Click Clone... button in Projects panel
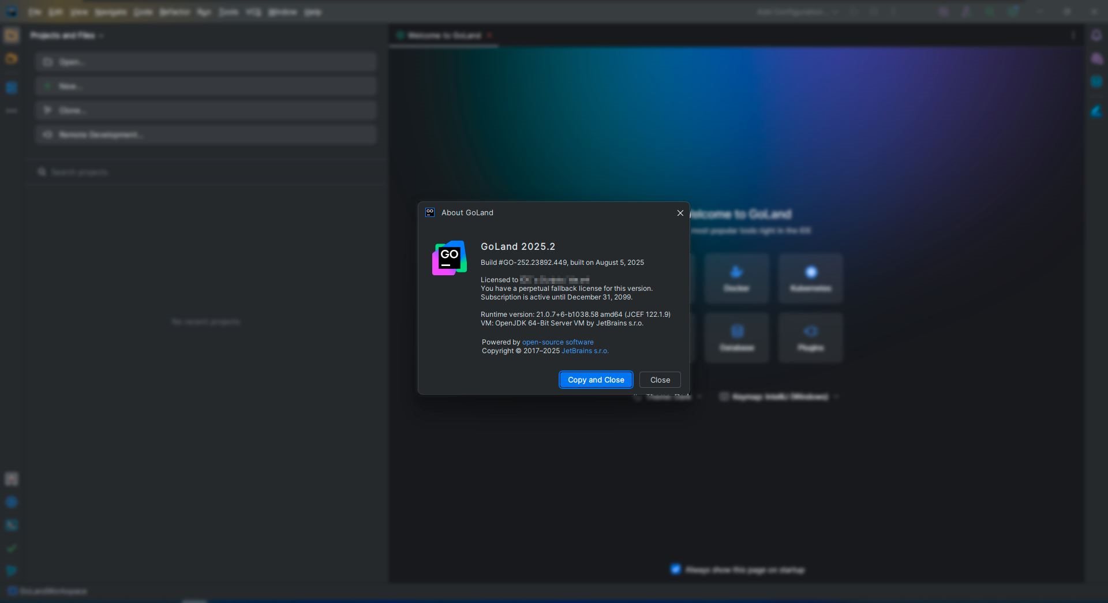This screenshot has width=1108, height=603. [206, 110]
